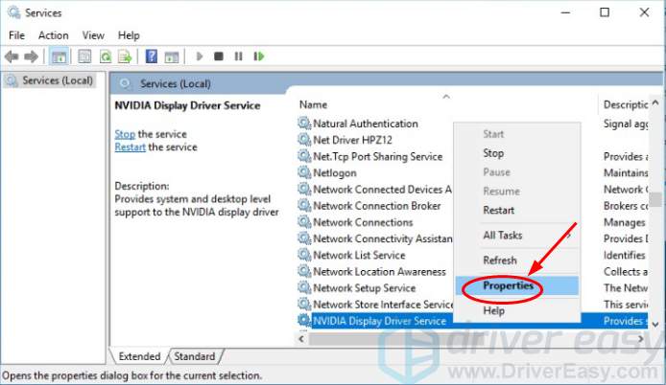Select Network Connected Devices service row
The width and height of the screenshot is (666, 385).
coord(382,189)
